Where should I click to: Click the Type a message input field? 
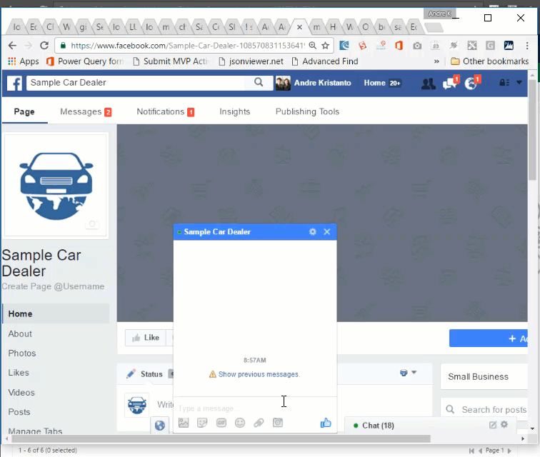pos(243,408)
